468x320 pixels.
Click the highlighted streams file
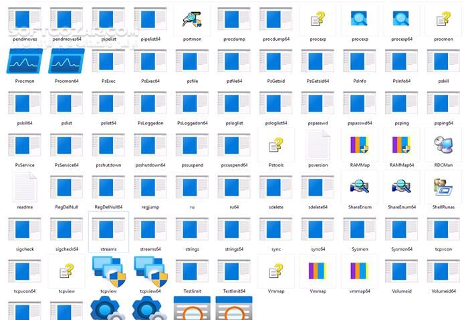[108, 230]
